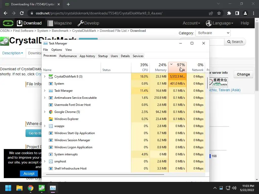Expand the Task Manager process row
Screen dimensions: 259x194
(45, 91)
